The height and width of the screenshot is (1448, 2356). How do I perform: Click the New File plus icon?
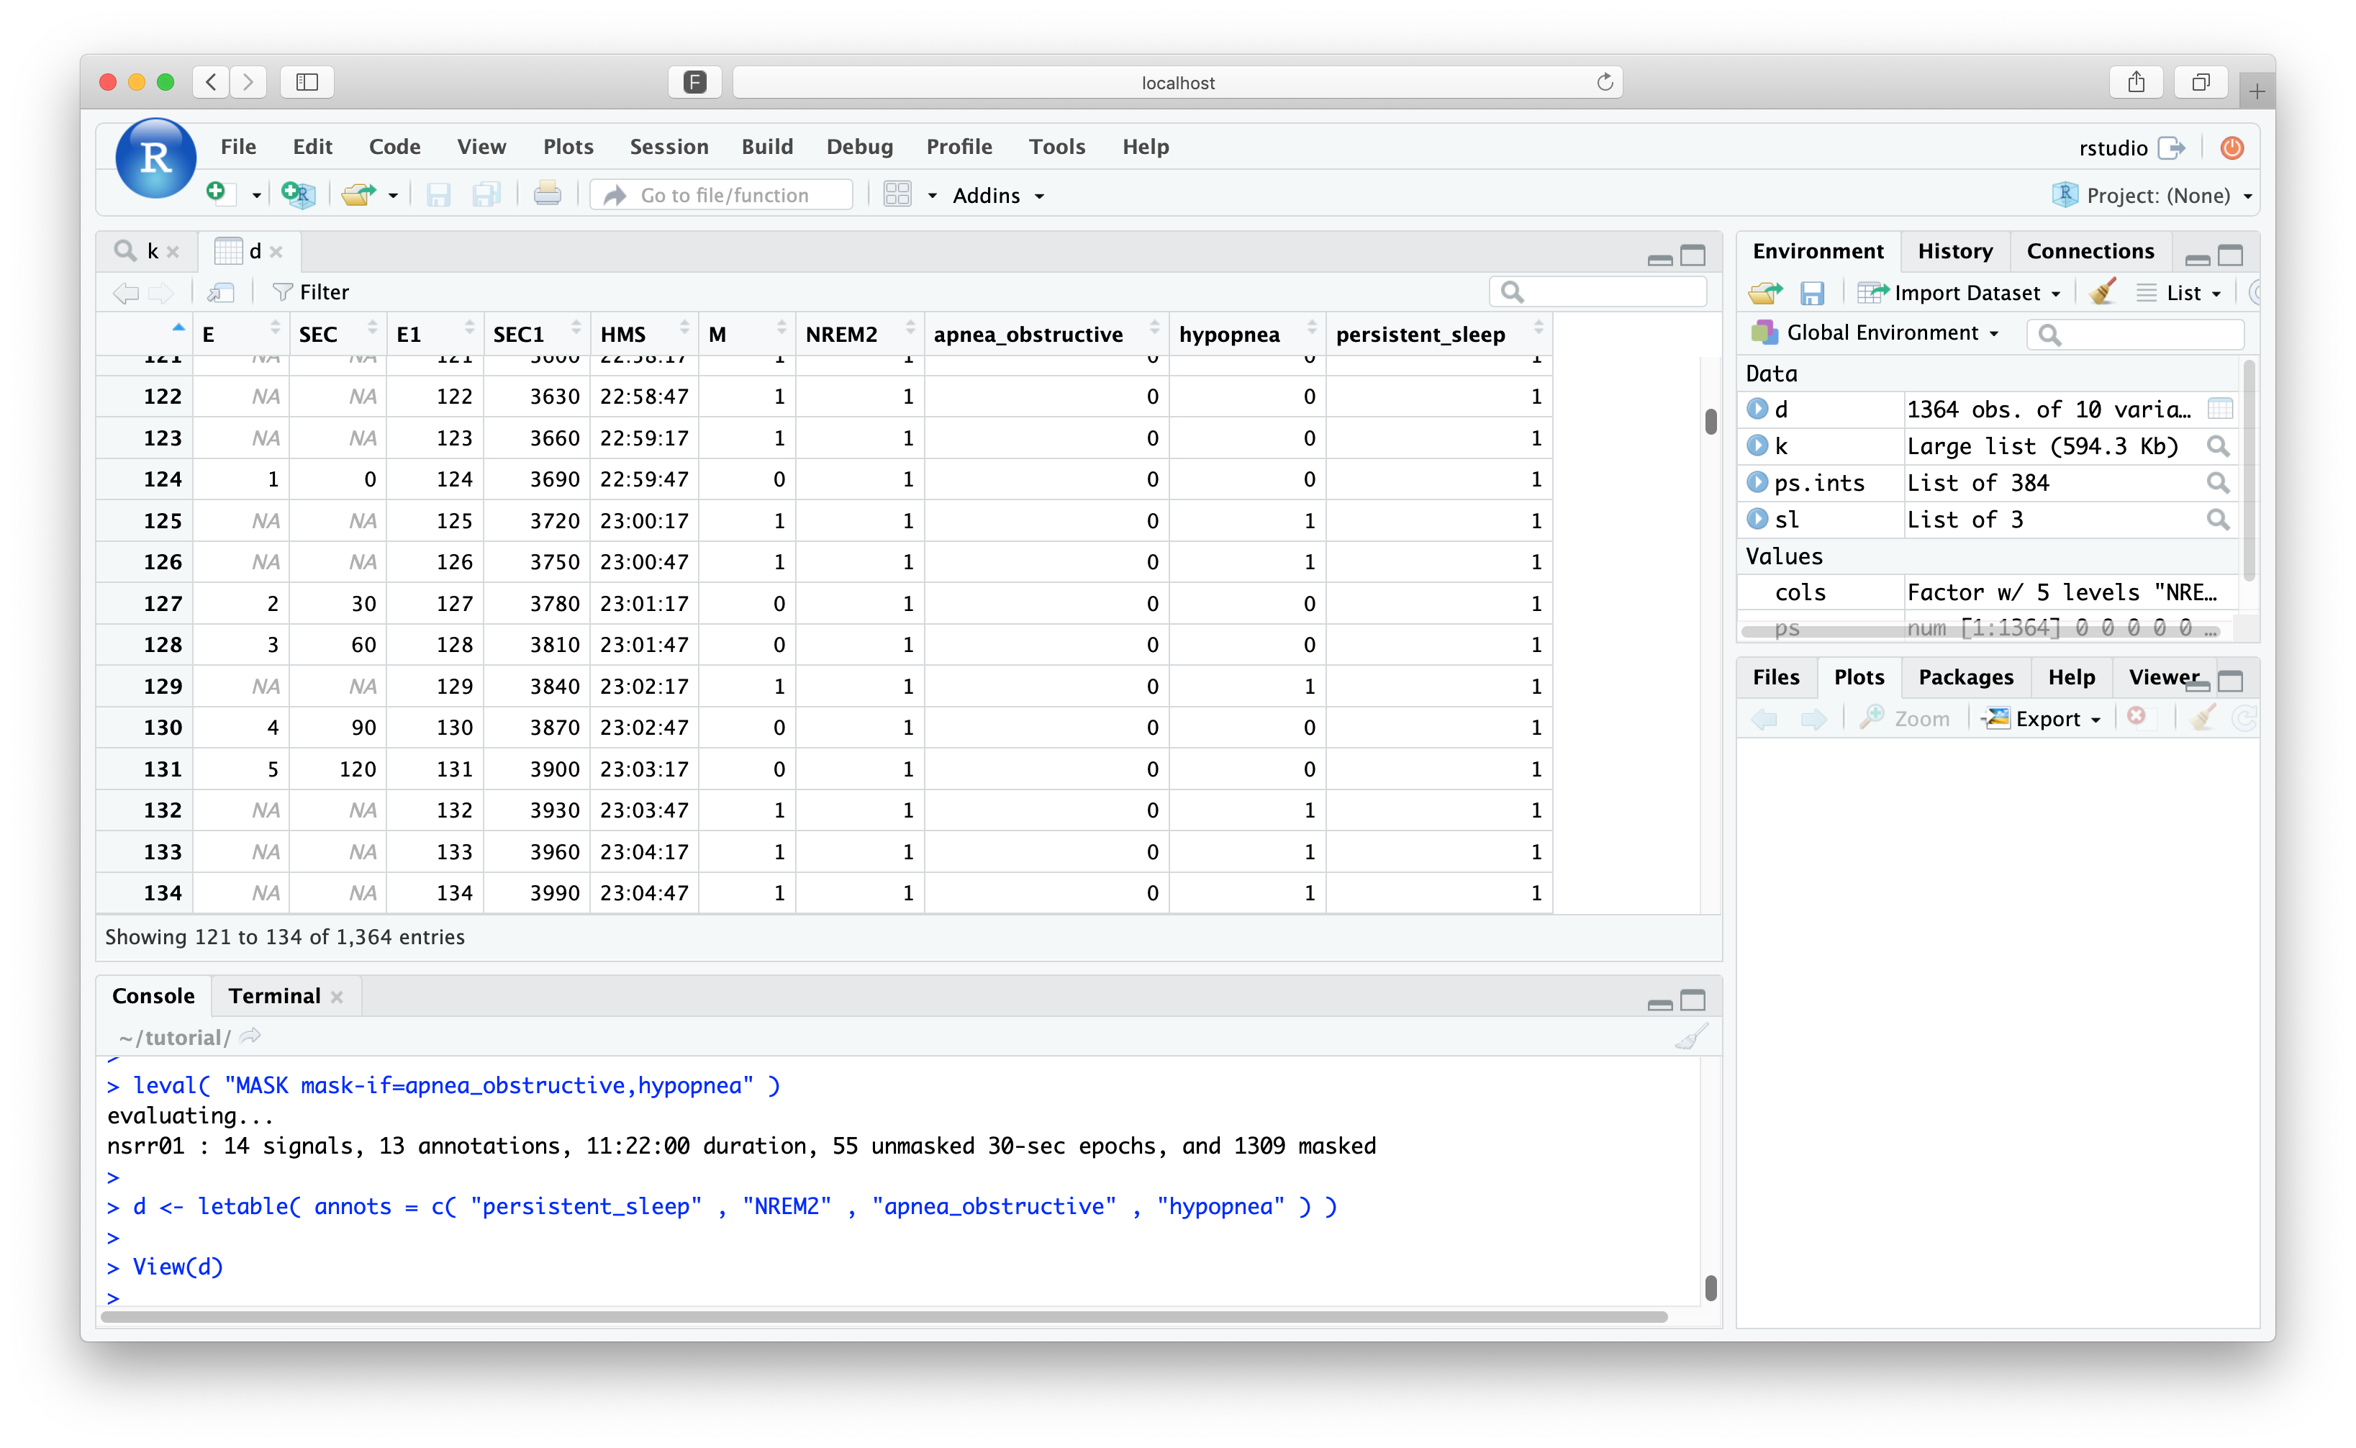pyautogui.click(x=218, y=194)
